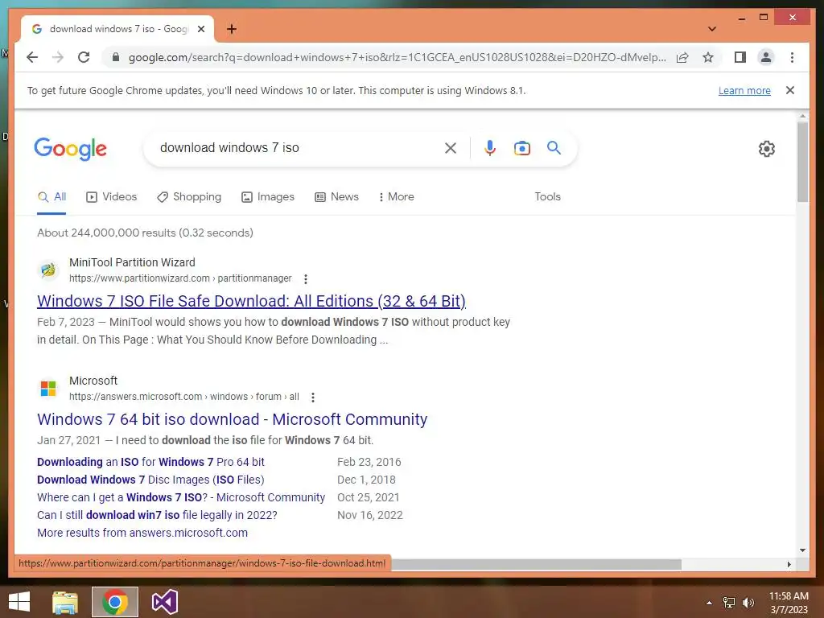The height and width of the screenshot is (618, 824).
Task: Switch to Shopping results tab
Action: [189, 197]
